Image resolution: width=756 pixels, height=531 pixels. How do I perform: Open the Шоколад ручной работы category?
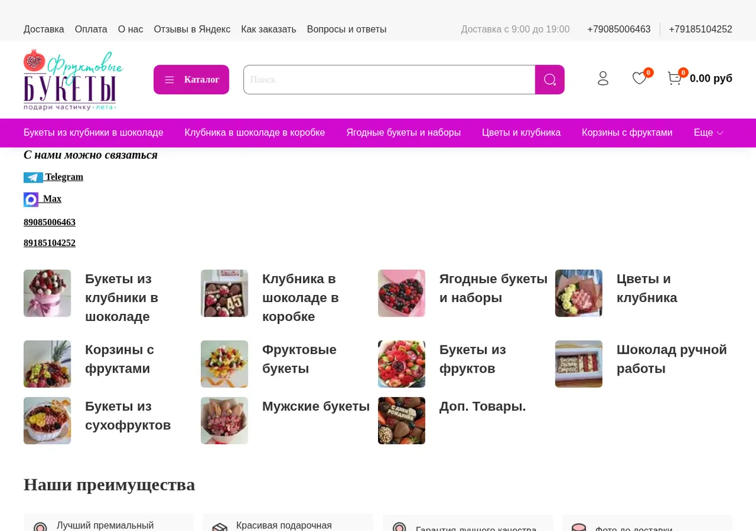pos(672,359)
